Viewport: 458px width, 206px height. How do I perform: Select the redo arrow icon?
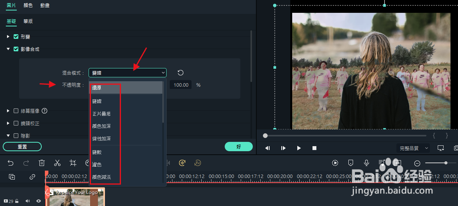26,163
